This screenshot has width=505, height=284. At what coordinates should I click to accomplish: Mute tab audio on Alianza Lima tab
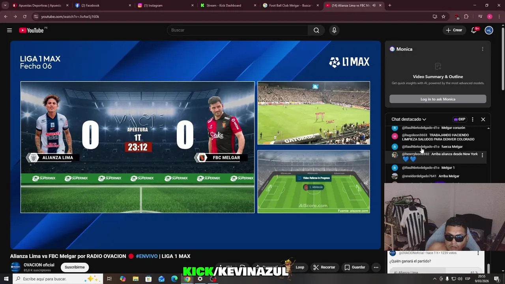pyautogui.click(x=374, y=6)
